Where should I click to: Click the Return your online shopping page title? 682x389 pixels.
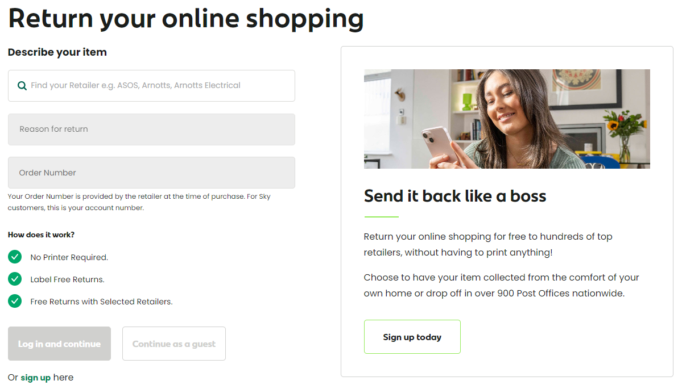186,19
